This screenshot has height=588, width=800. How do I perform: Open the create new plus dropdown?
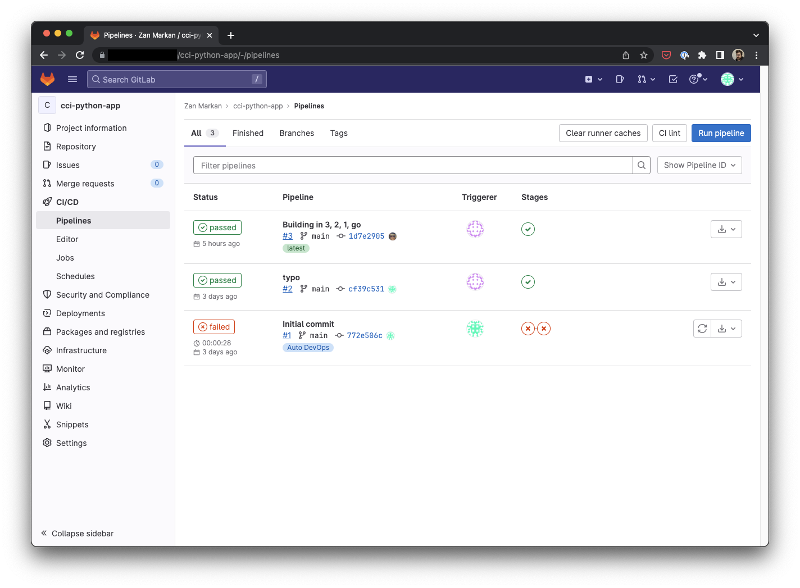[x=593, y=79]
